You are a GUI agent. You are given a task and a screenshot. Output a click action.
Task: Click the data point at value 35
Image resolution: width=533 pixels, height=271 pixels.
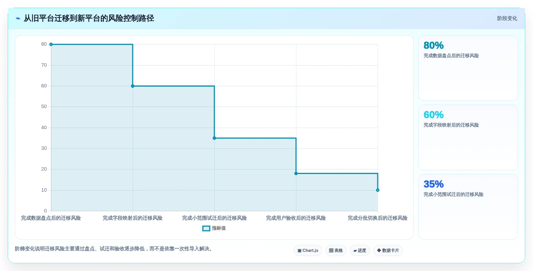click(214, 138)
